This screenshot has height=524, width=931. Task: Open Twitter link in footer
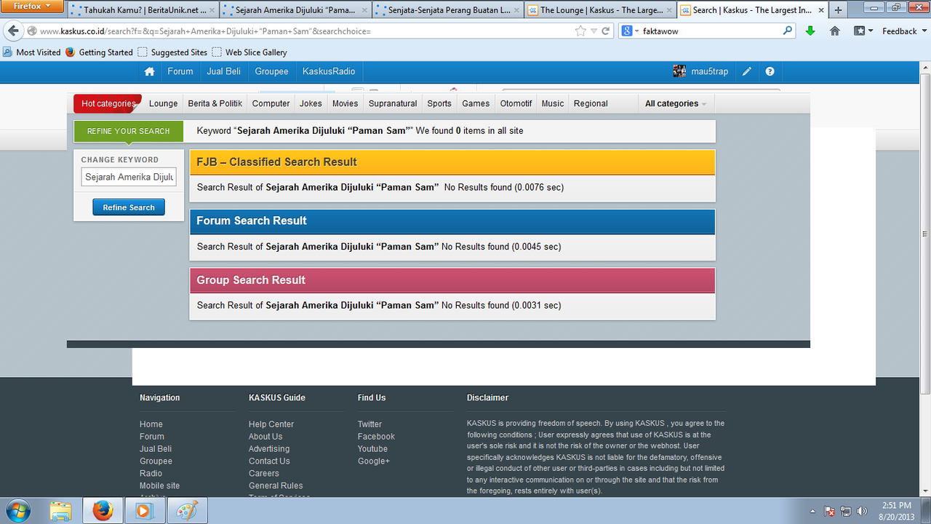click(369, 424)
